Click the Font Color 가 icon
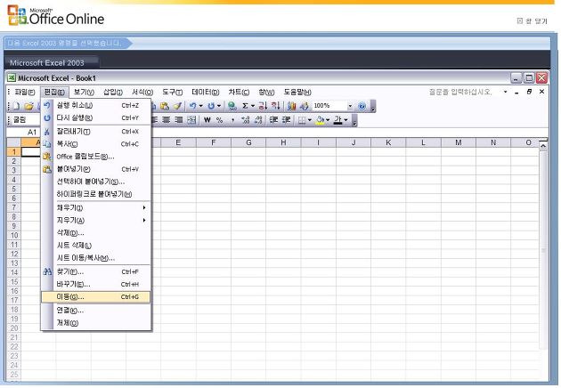 point(337,120)
